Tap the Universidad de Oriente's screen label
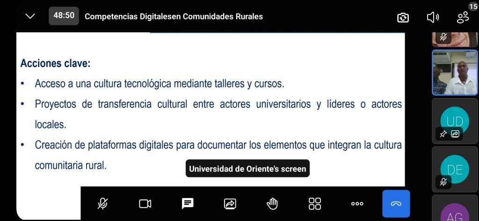This screenshot has width=479, height=221. tap(247, 169)
